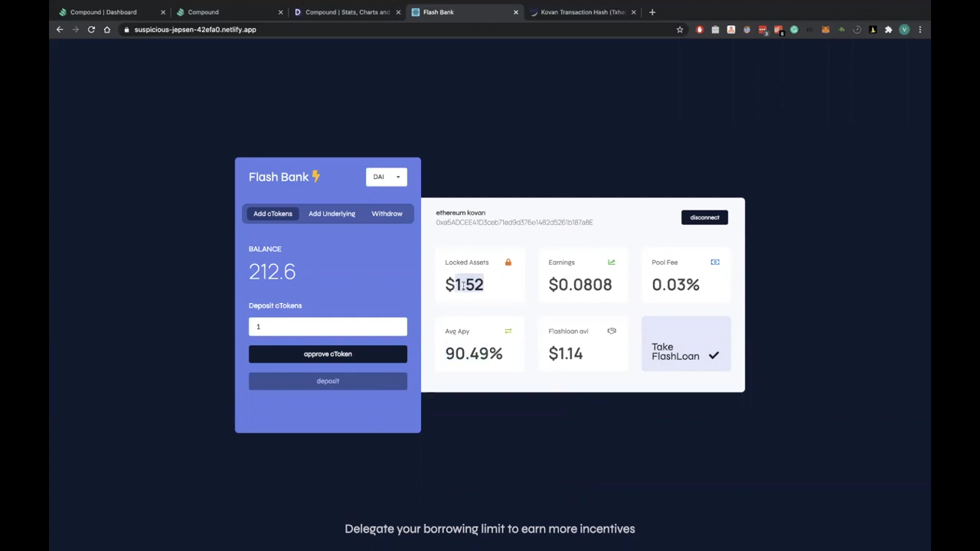Viewport: 980px width, 551px height.
Task: Bookmark this page with the star icon
Action: [679, 30]
